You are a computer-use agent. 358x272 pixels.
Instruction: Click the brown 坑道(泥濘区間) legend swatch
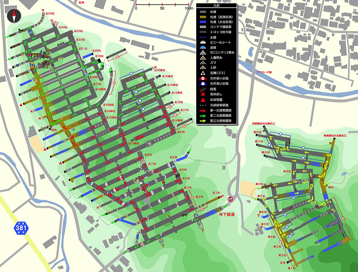point(203,17)
